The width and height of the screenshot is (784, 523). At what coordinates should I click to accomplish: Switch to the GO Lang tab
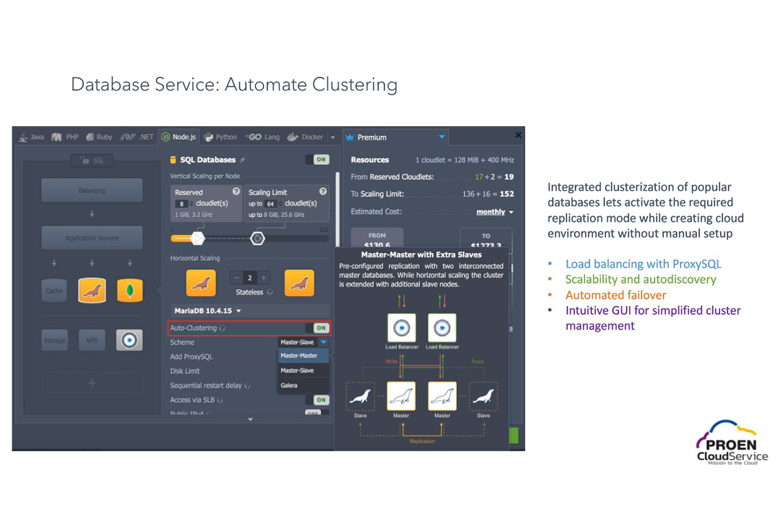[262, 137]
